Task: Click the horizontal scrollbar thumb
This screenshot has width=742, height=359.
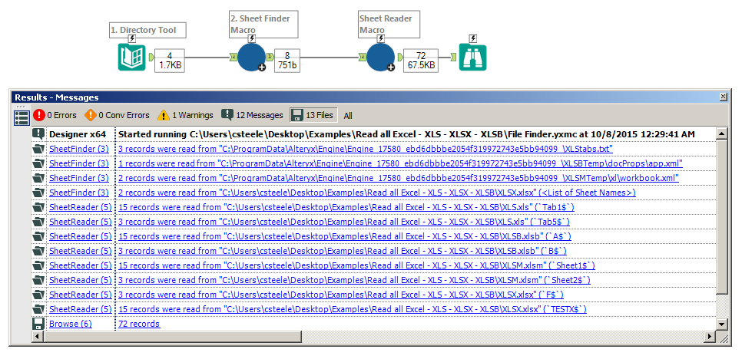Action: coord(171,337)
